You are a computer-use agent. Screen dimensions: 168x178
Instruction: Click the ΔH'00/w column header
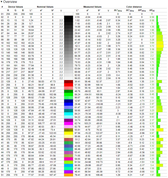pos(142,10)
